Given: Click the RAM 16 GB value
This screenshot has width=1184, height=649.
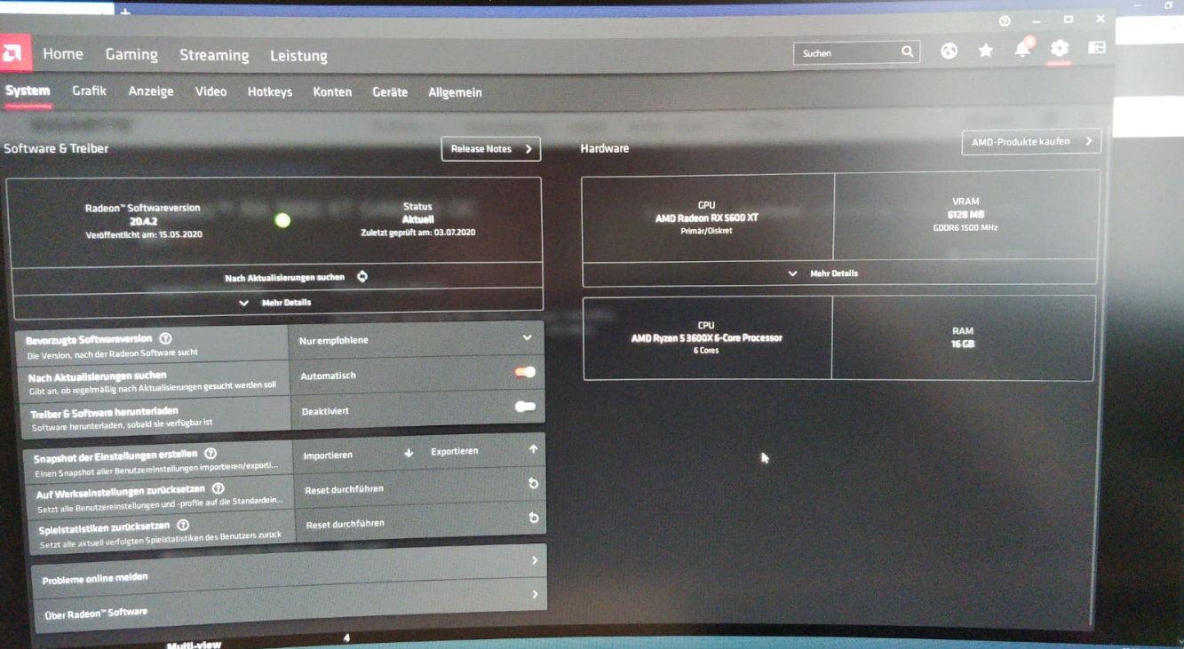Looking at the screenshot, I should coord(963,343).
